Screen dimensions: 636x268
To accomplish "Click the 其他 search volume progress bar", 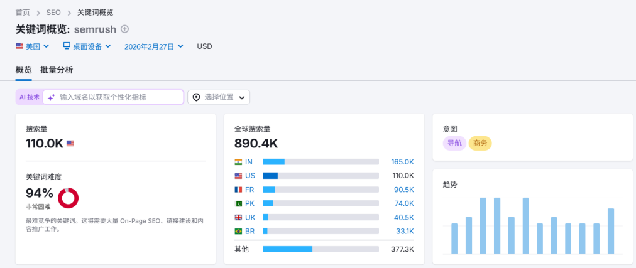I will (321, 249).
